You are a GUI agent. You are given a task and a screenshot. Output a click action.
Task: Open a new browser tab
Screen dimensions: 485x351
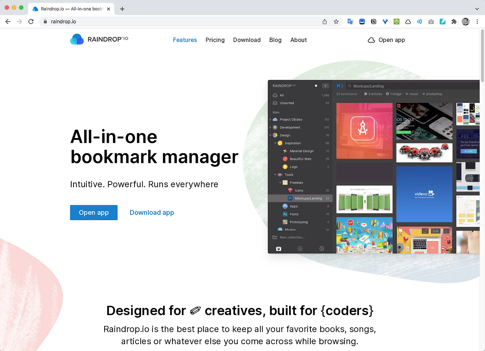(x=122, y=9)
